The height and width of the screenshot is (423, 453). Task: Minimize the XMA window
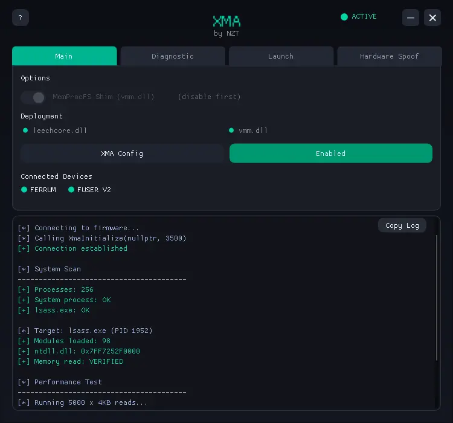pos(411,18)
